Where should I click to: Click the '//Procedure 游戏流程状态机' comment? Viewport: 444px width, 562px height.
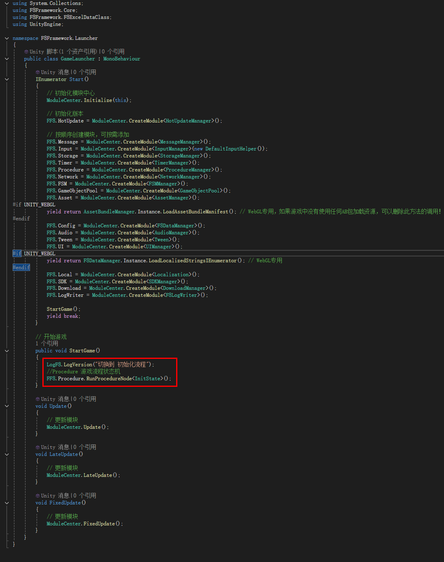tap(84, 372)
